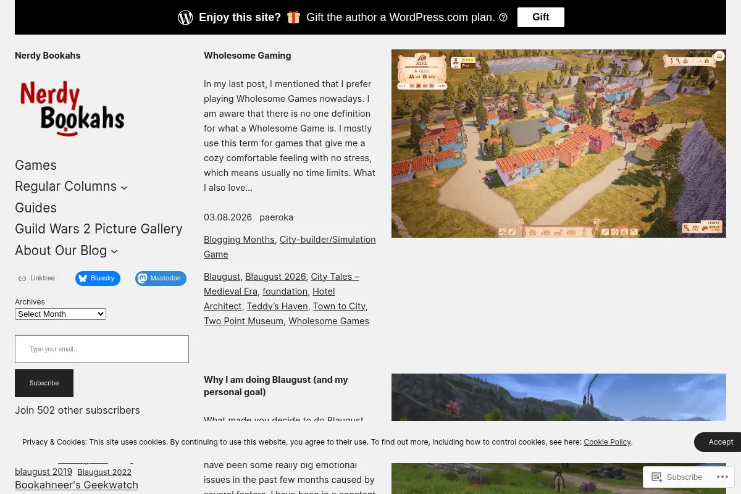The height and width of the screenshot is (494, 741).
Task: Click the blaugust 2019 tag in sidebar
Action: [x=43, y=472]
